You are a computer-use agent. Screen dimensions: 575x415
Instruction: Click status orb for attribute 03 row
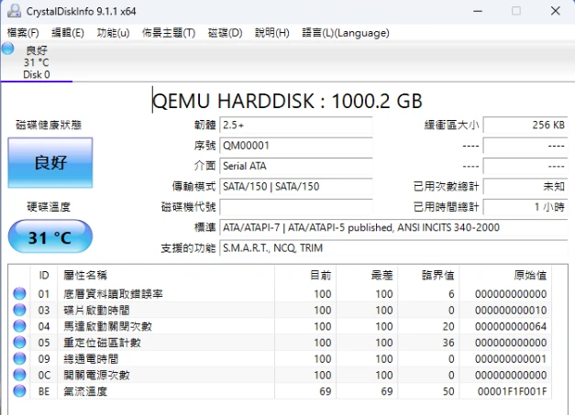coord(19,311)
